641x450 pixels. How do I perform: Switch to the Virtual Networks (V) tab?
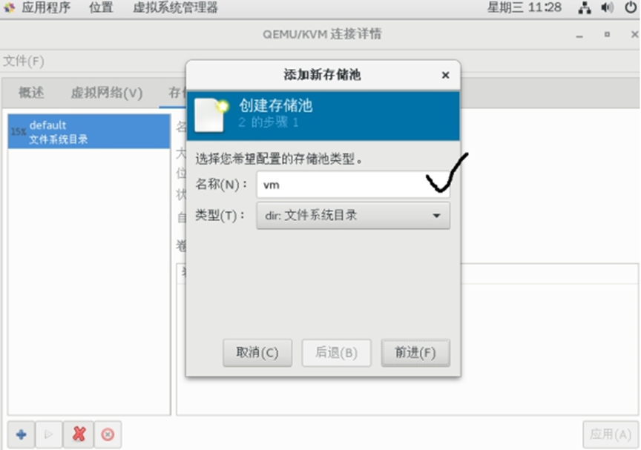107,93
